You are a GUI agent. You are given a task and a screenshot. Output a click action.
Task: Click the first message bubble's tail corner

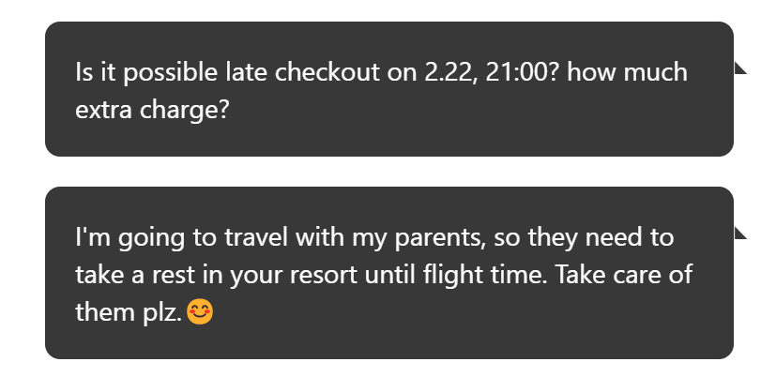(x=739, y=68)
